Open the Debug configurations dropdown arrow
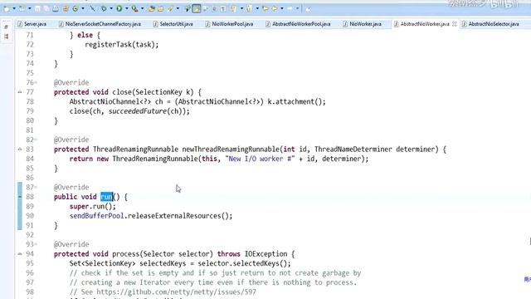 (111, 9)
